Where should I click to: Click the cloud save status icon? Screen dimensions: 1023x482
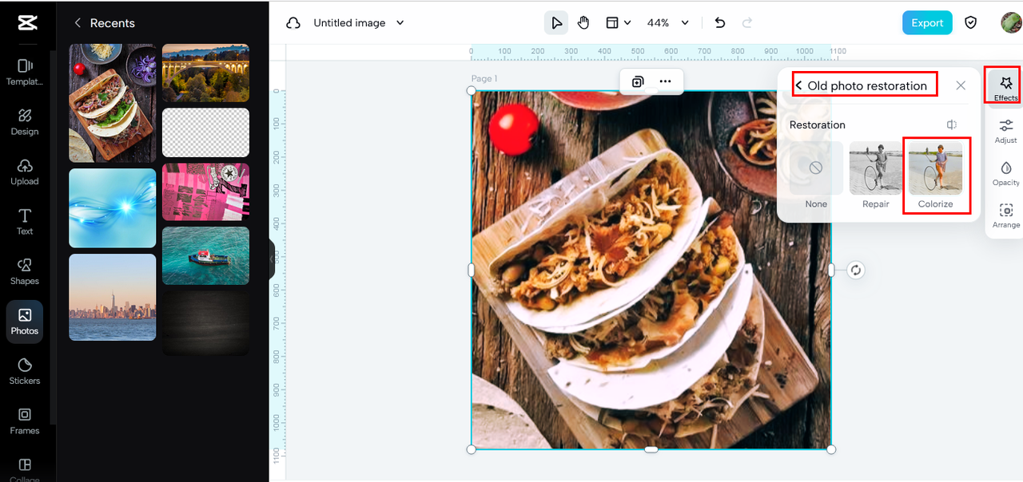(x=293, y=23)
